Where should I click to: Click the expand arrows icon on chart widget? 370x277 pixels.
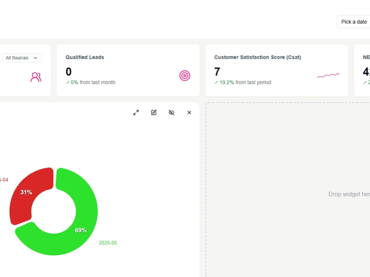coord(136,112)
